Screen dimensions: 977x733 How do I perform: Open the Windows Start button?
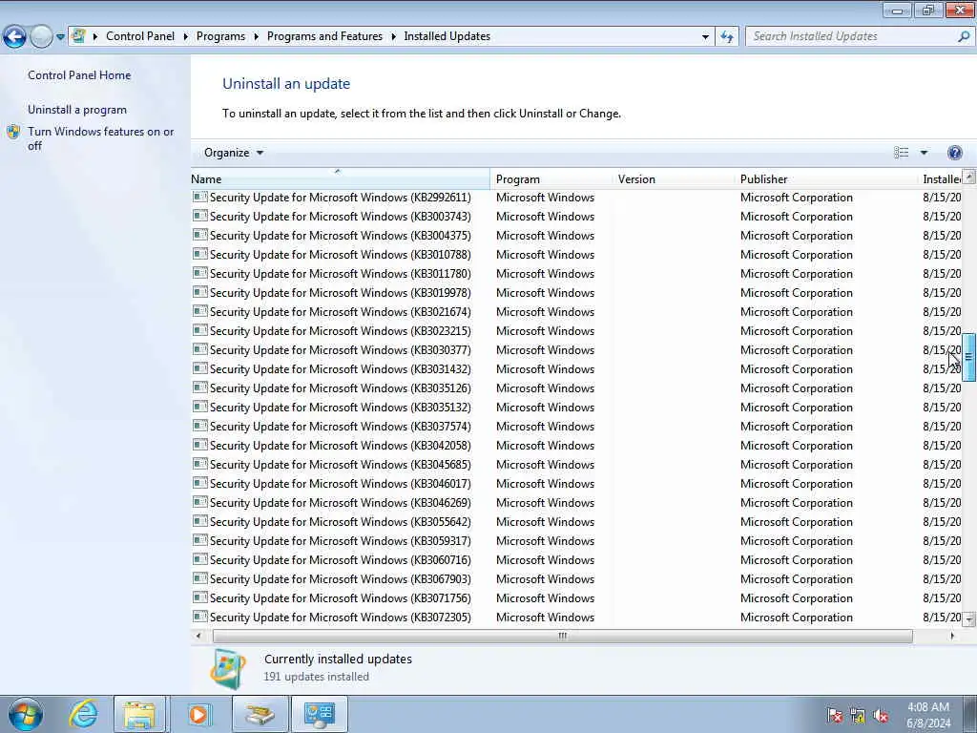point(26,714)
